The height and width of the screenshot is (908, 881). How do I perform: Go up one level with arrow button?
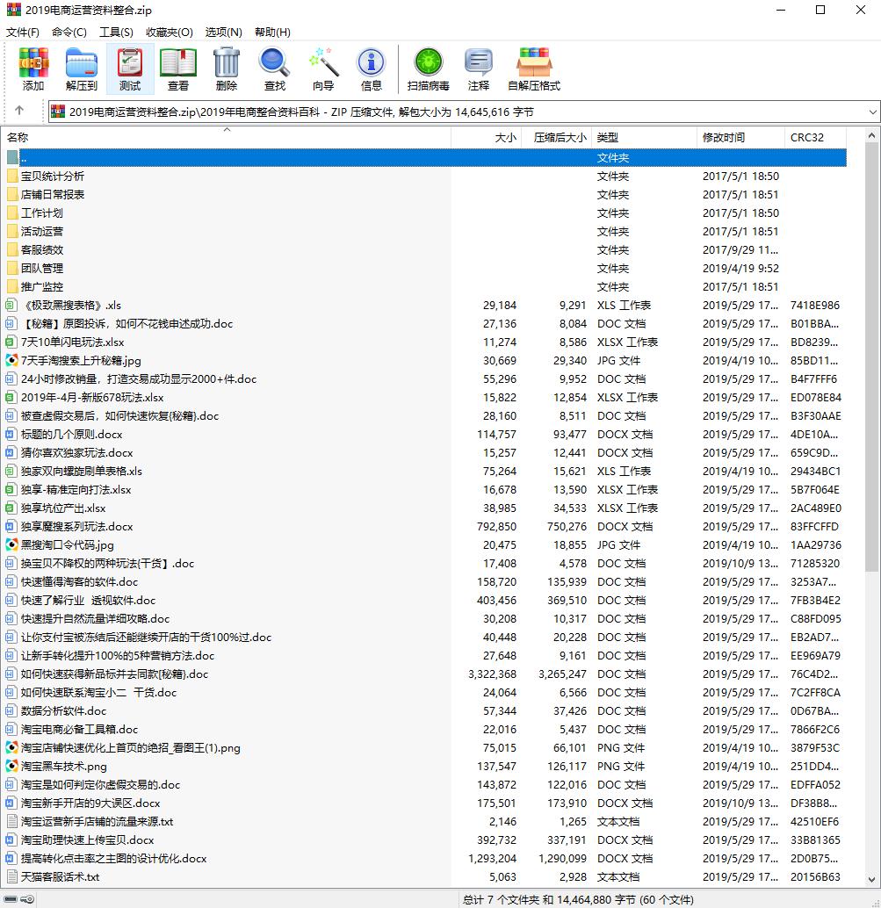click(x=19, y=112)
